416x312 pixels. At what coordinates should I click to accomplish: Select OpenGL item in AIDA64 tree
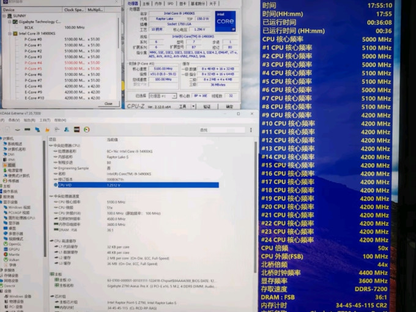[x=12, y=244]
